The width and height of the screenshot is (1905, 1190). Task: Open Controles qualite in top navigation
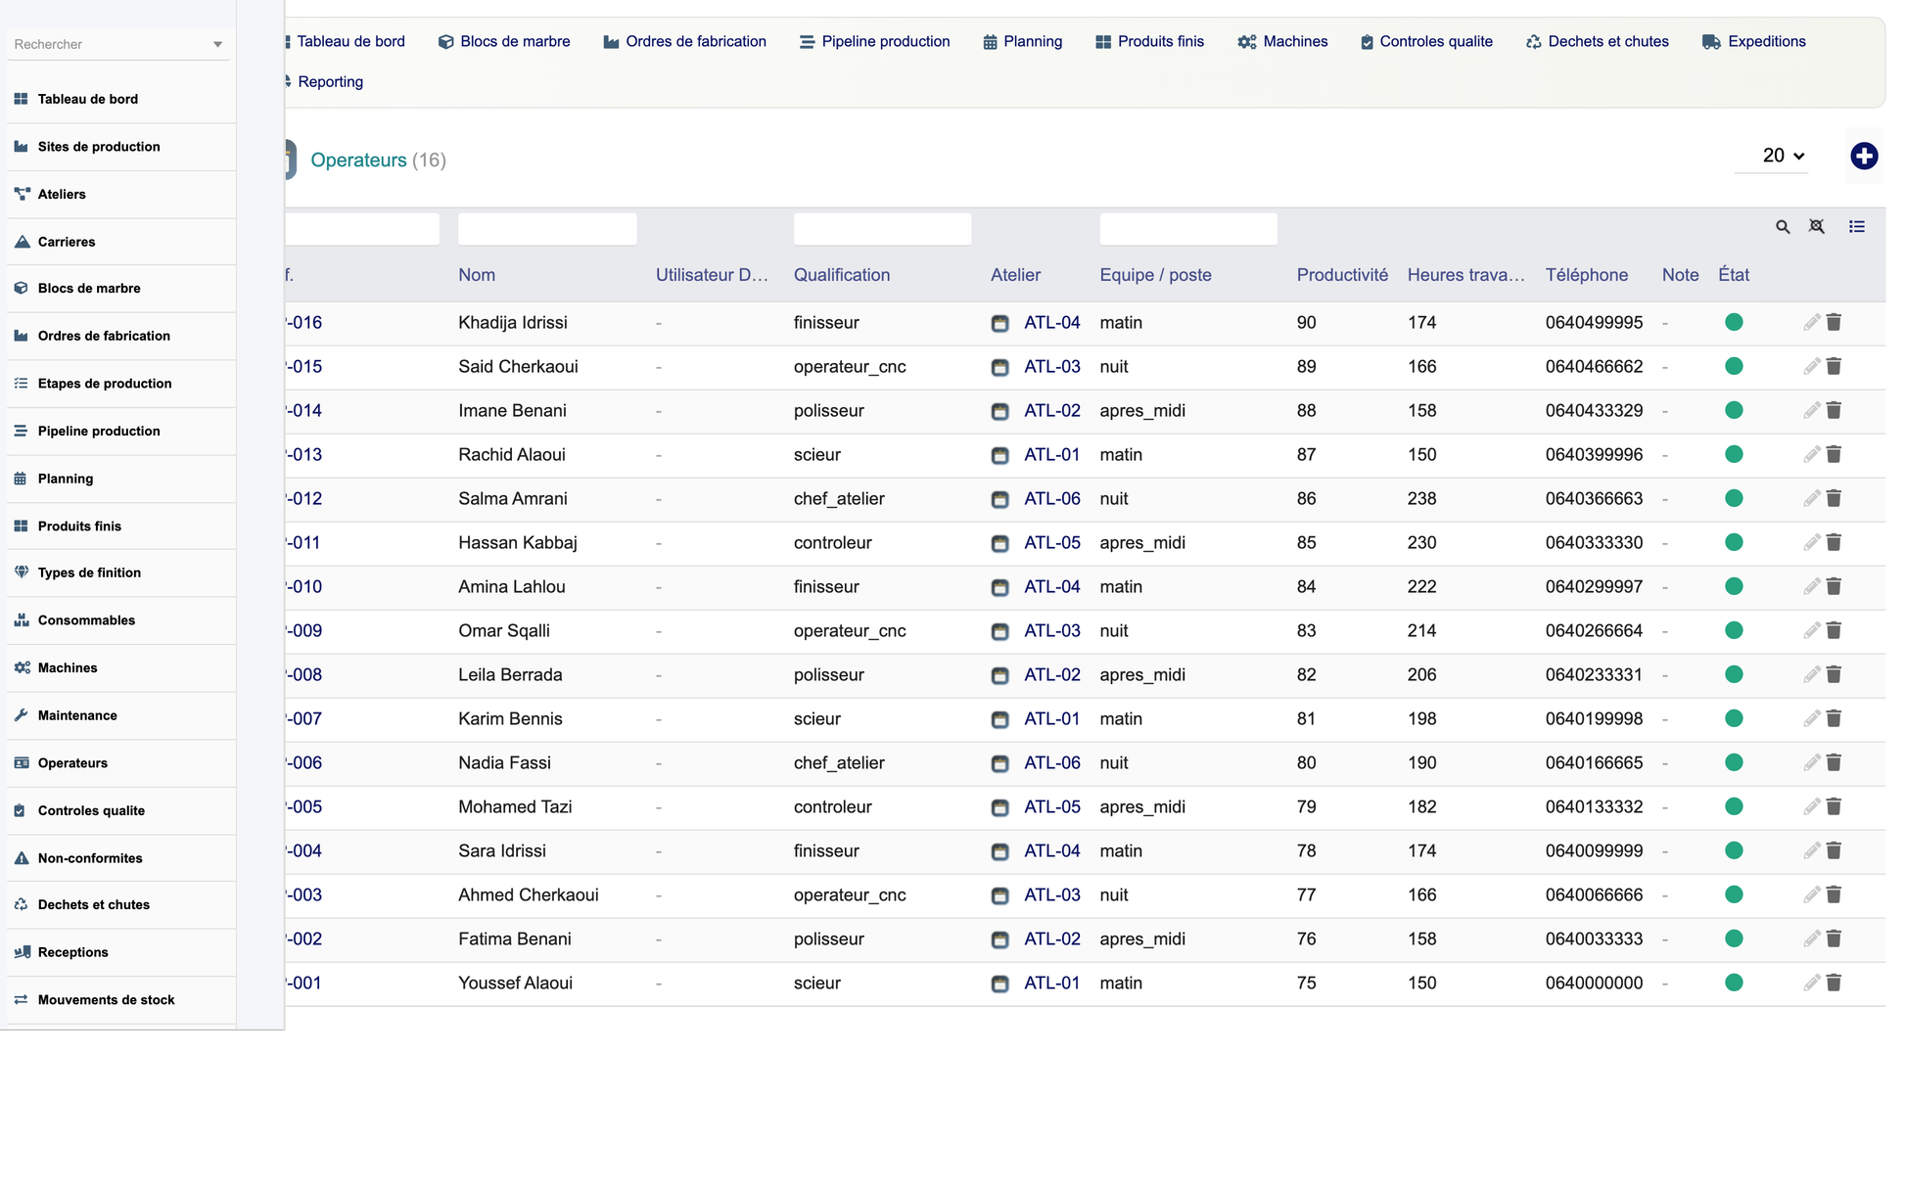[x=1426, y=41]
